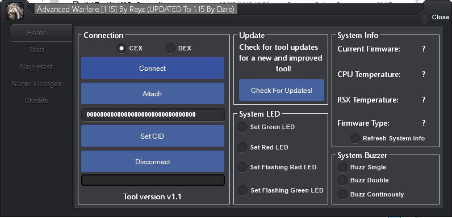Open the Credits tab
Screen dimensions: 452x218
coord(36,101)
